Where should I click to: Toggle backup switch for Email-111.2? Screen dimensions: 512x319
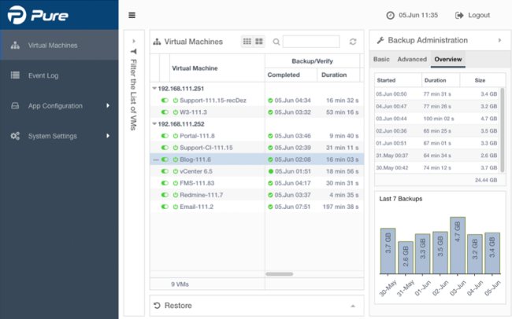coord(165,207)
